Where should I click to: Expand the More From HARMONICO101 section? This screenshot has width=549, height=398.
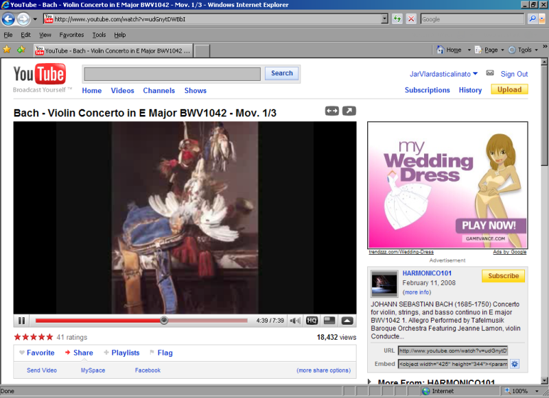[x=370, y=382]
